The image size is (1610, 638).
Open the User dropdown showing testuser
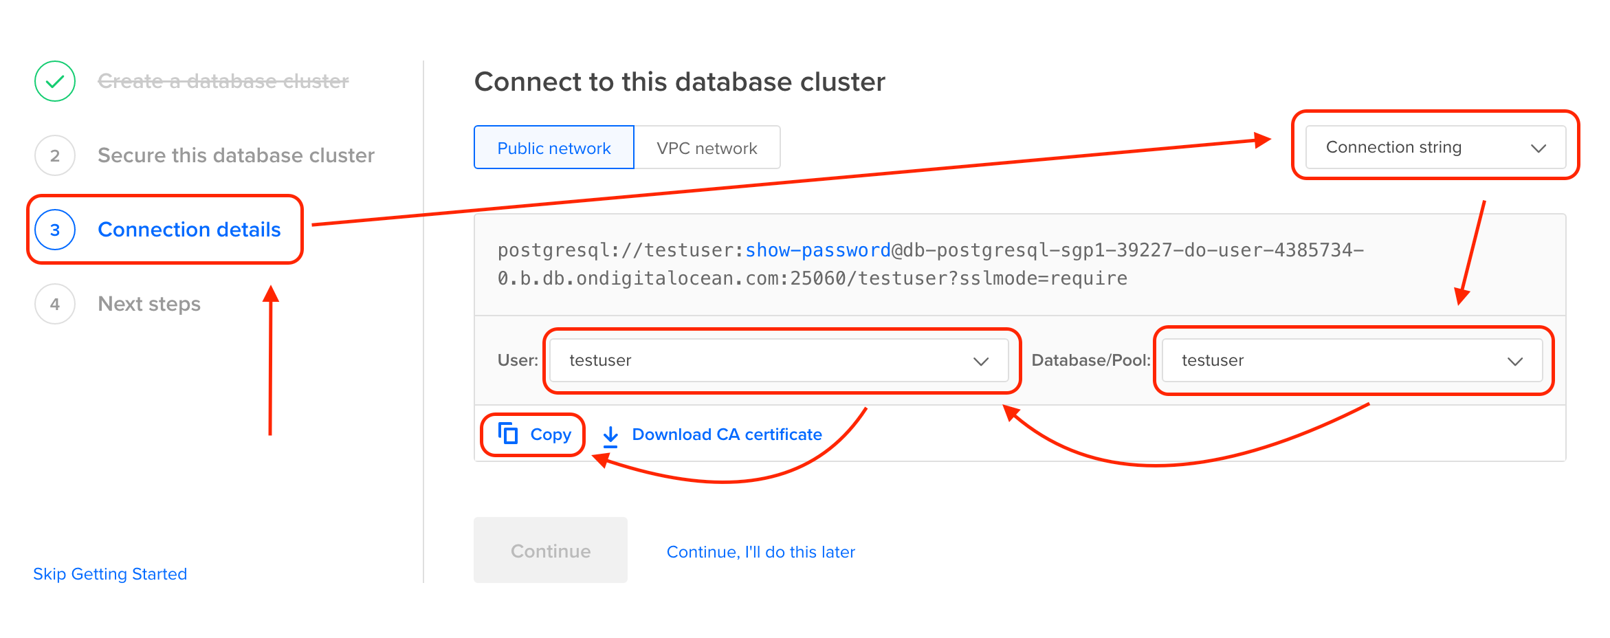click(781, 360)
